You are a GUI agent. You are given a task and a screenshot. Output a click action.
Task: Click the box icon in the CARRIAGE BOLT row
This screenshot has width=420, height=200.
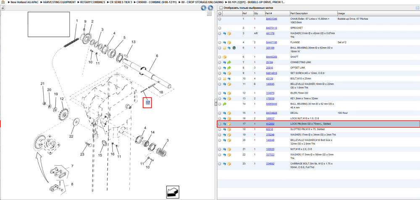pos(229,164)
